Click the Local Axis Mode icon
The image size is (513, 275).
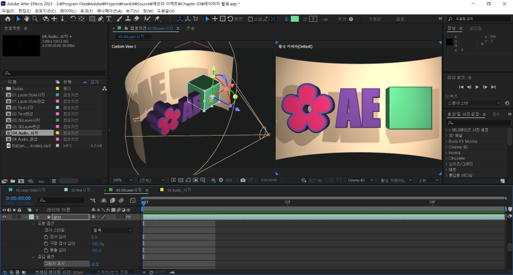(179, 19)
